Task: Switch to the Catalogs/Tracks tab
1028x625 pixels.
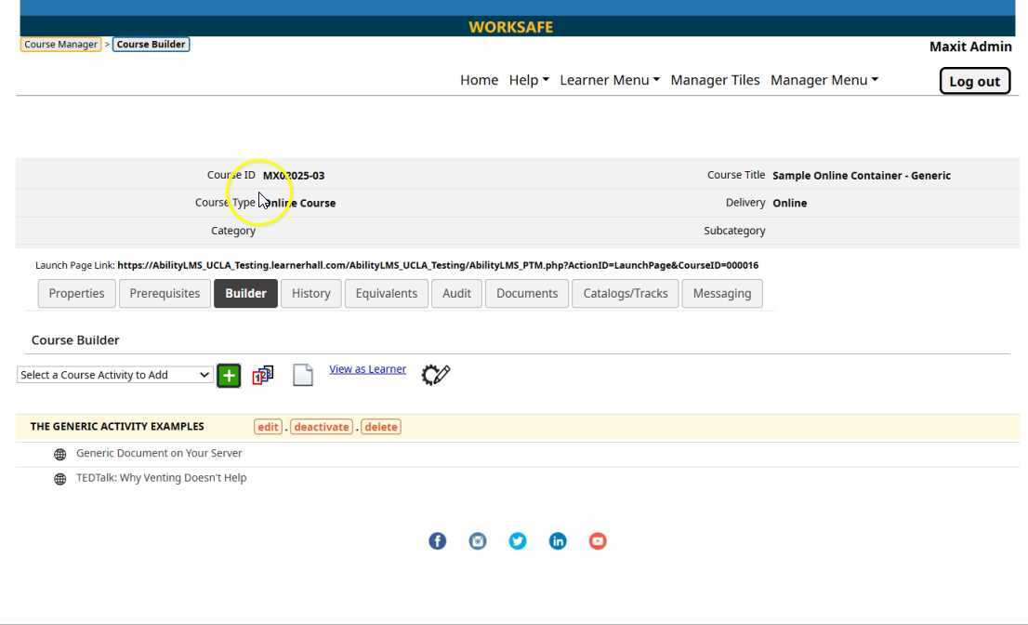Action: [x=625, y=293]
